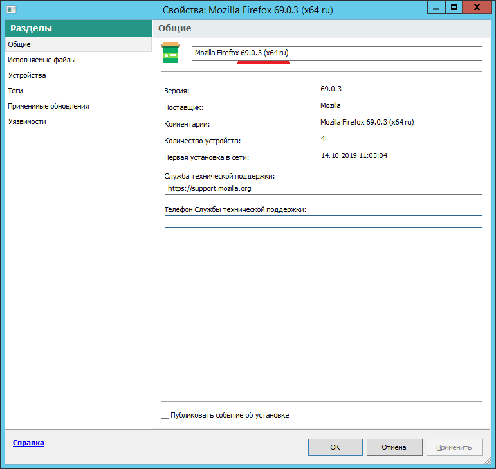Maximize the properties window

click(x=454, y=7)
